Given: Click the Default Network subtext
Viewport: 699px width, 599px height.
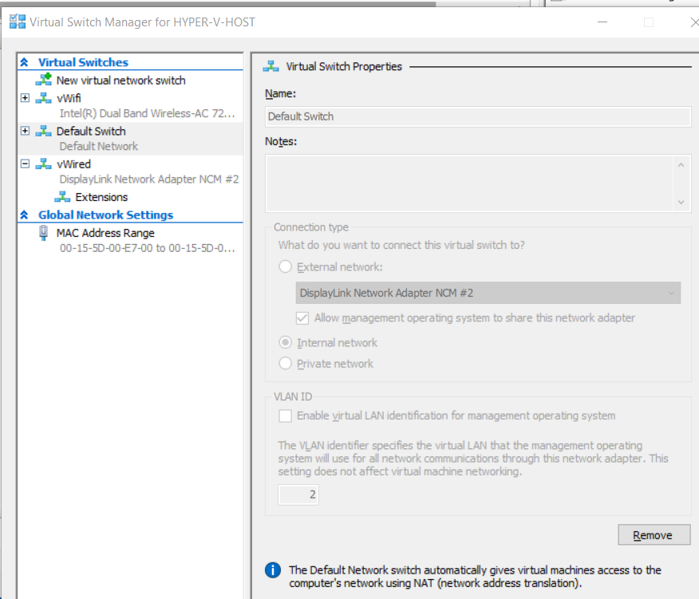Looking at the screenshot, I should [98, 146].
